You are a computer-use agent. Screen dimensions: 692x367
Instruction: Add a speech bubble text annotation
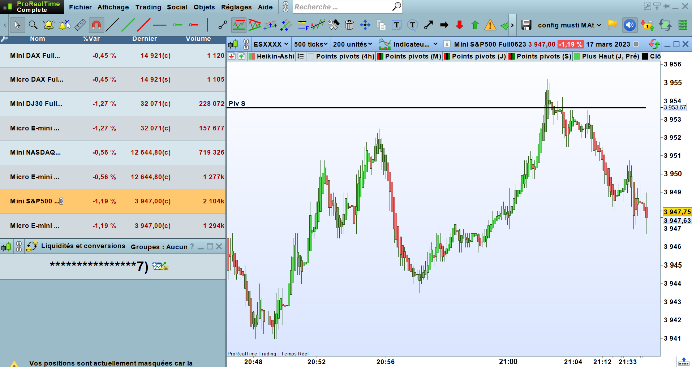[412, 25]
